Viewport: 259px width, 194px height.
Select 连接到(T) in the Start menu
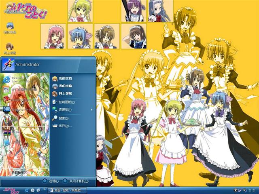click(x=62, y=110)
